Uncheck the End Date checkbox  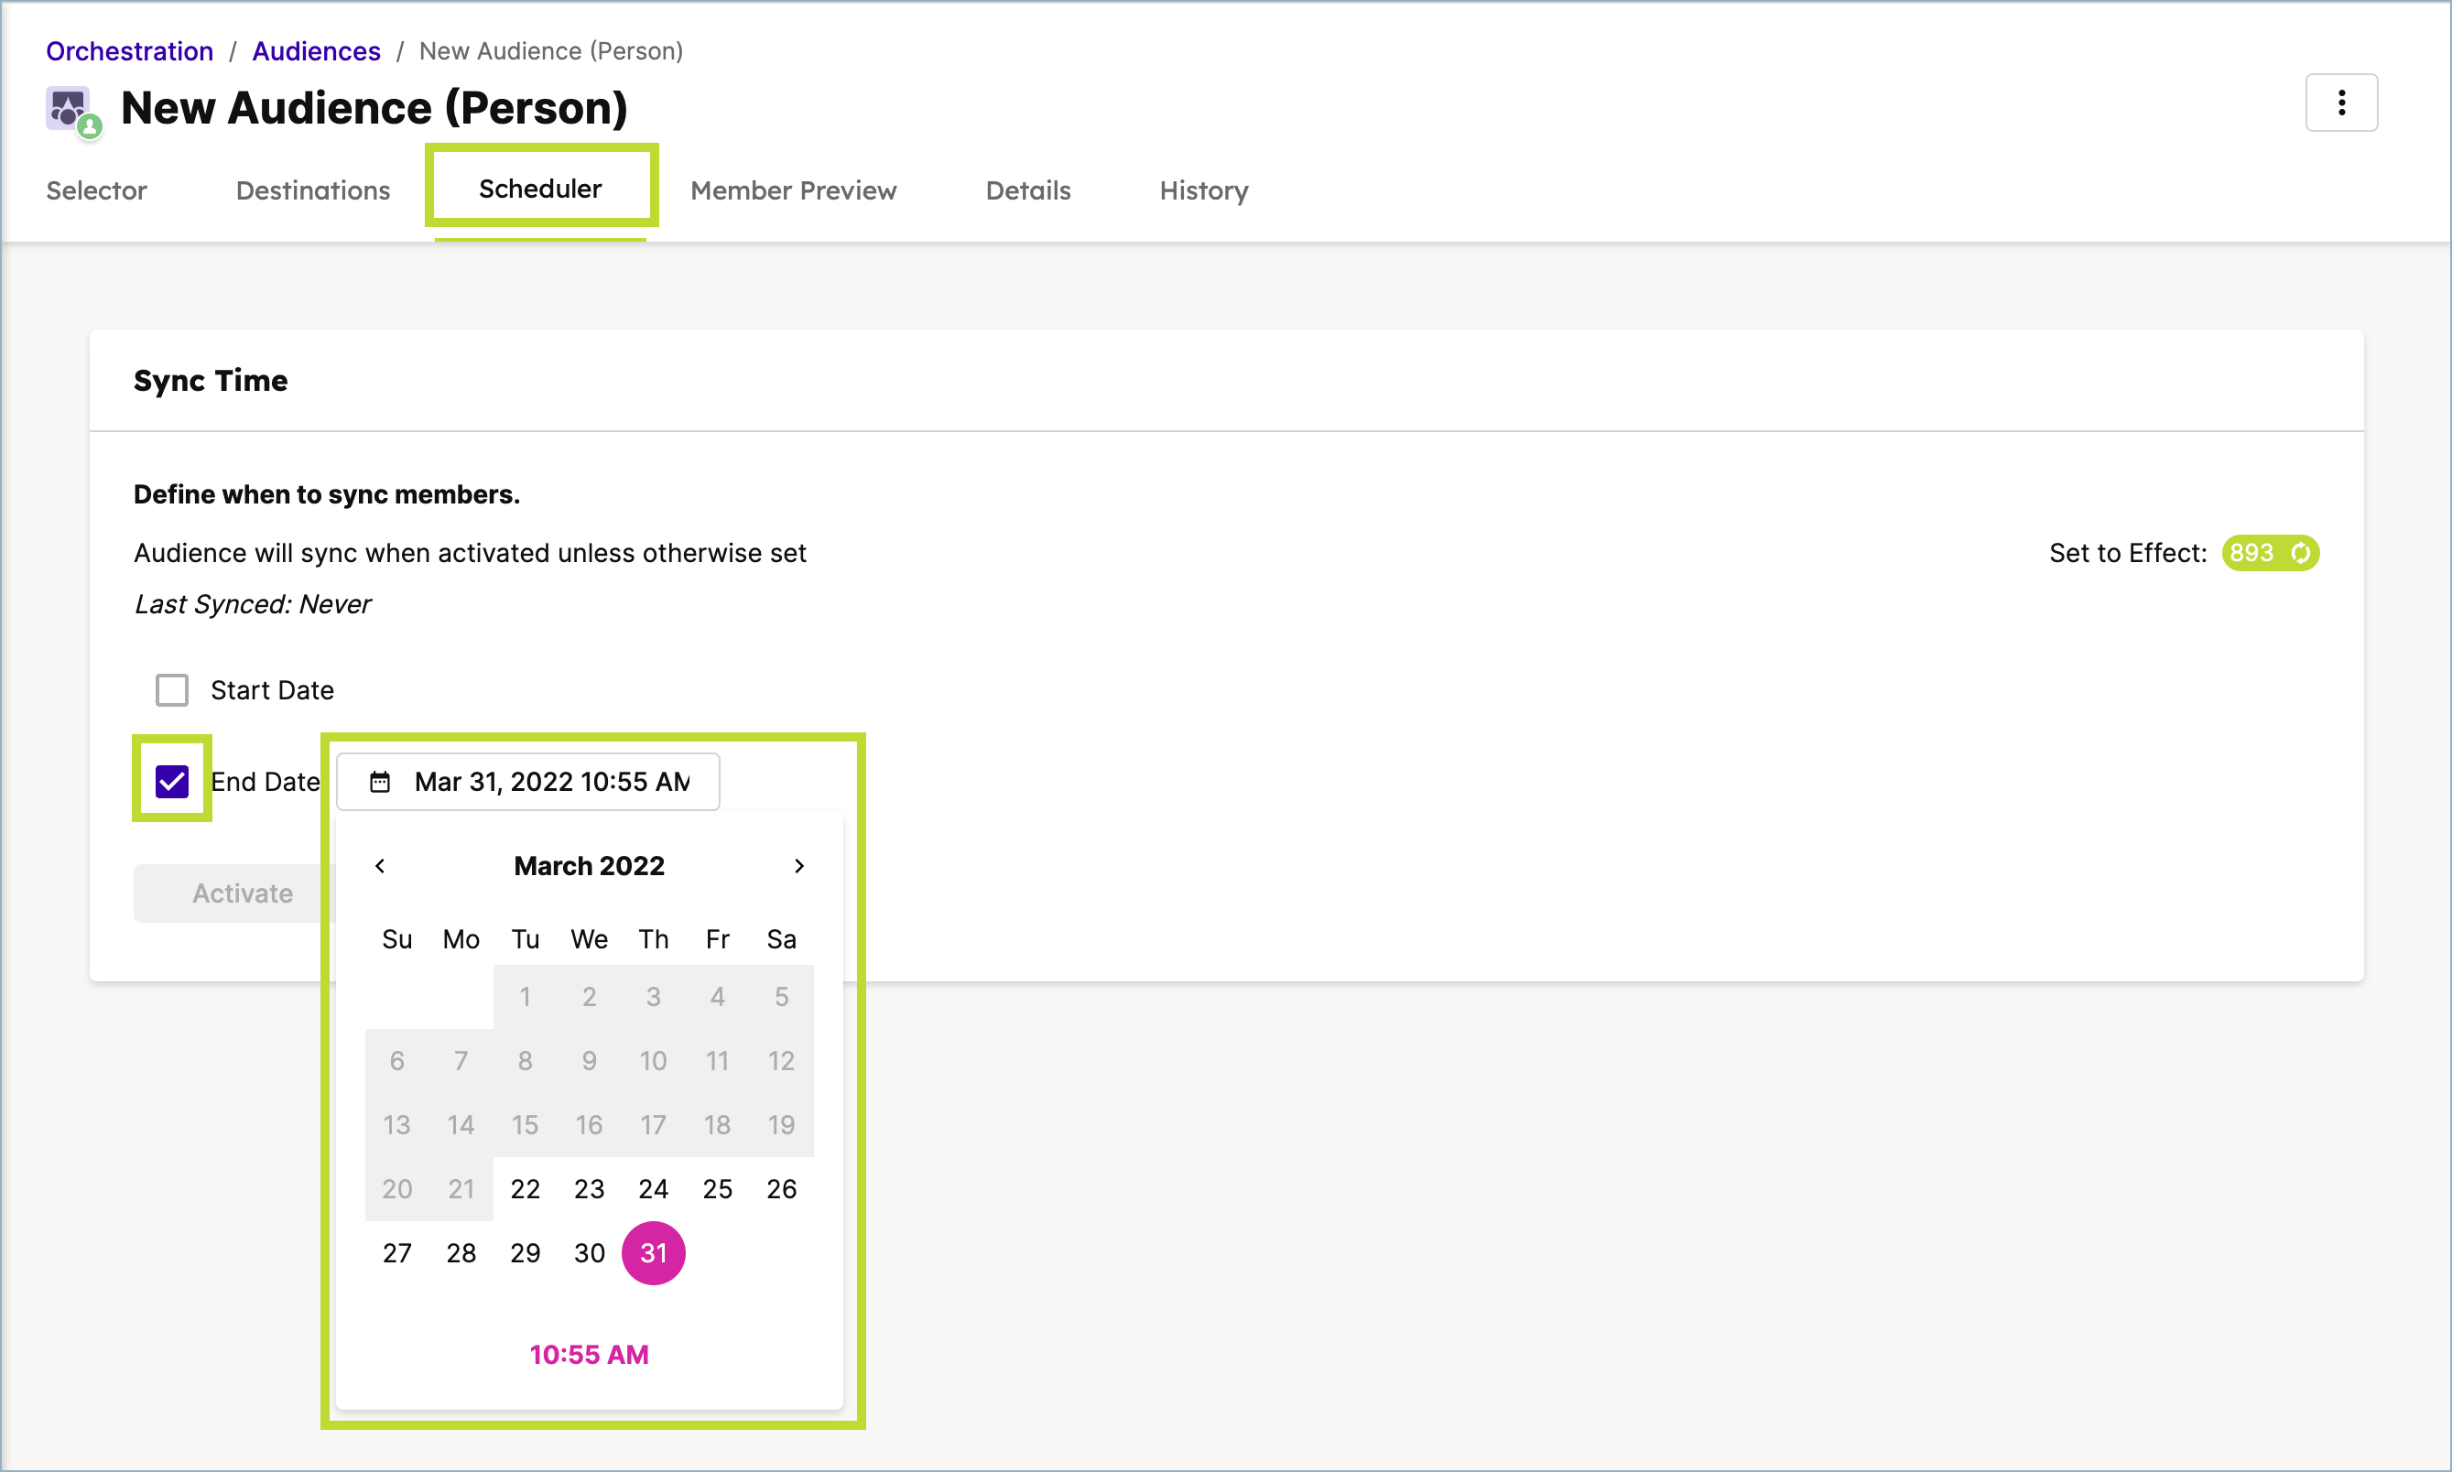pos(171,782)
